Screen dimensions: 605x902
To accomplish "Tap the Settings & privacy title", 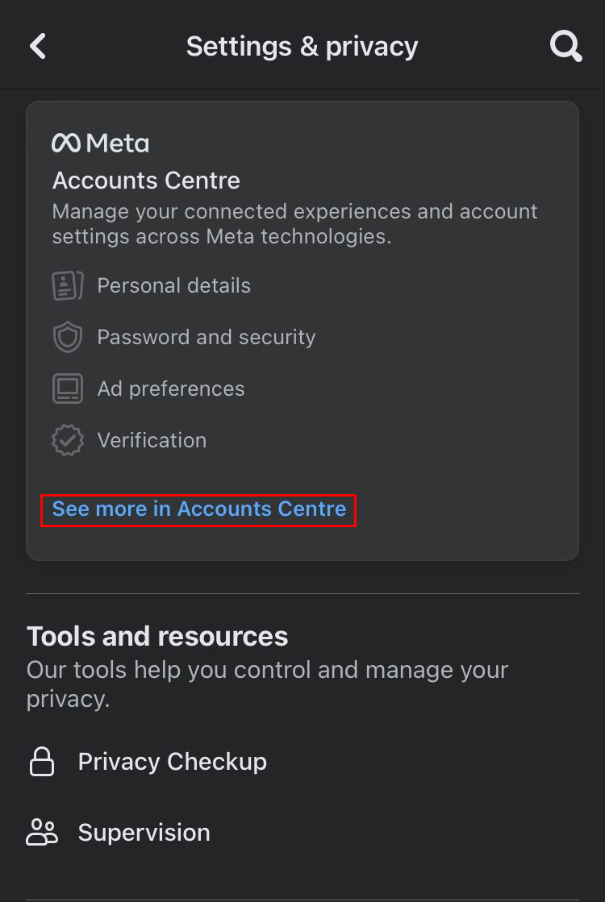I will (302, 46).
